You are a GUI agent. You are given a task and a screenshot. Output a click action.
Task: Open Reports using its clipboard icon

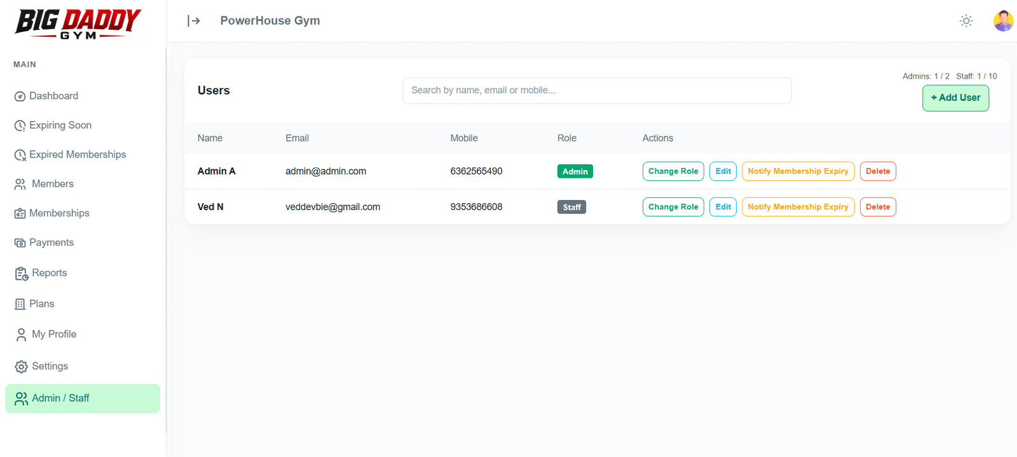21,274
